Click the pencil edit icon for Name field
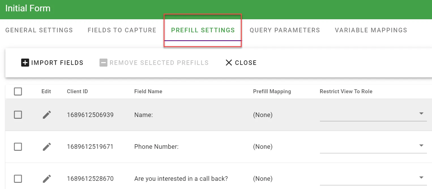This screenshot has width=432, height=189. (x=47, y=115)
